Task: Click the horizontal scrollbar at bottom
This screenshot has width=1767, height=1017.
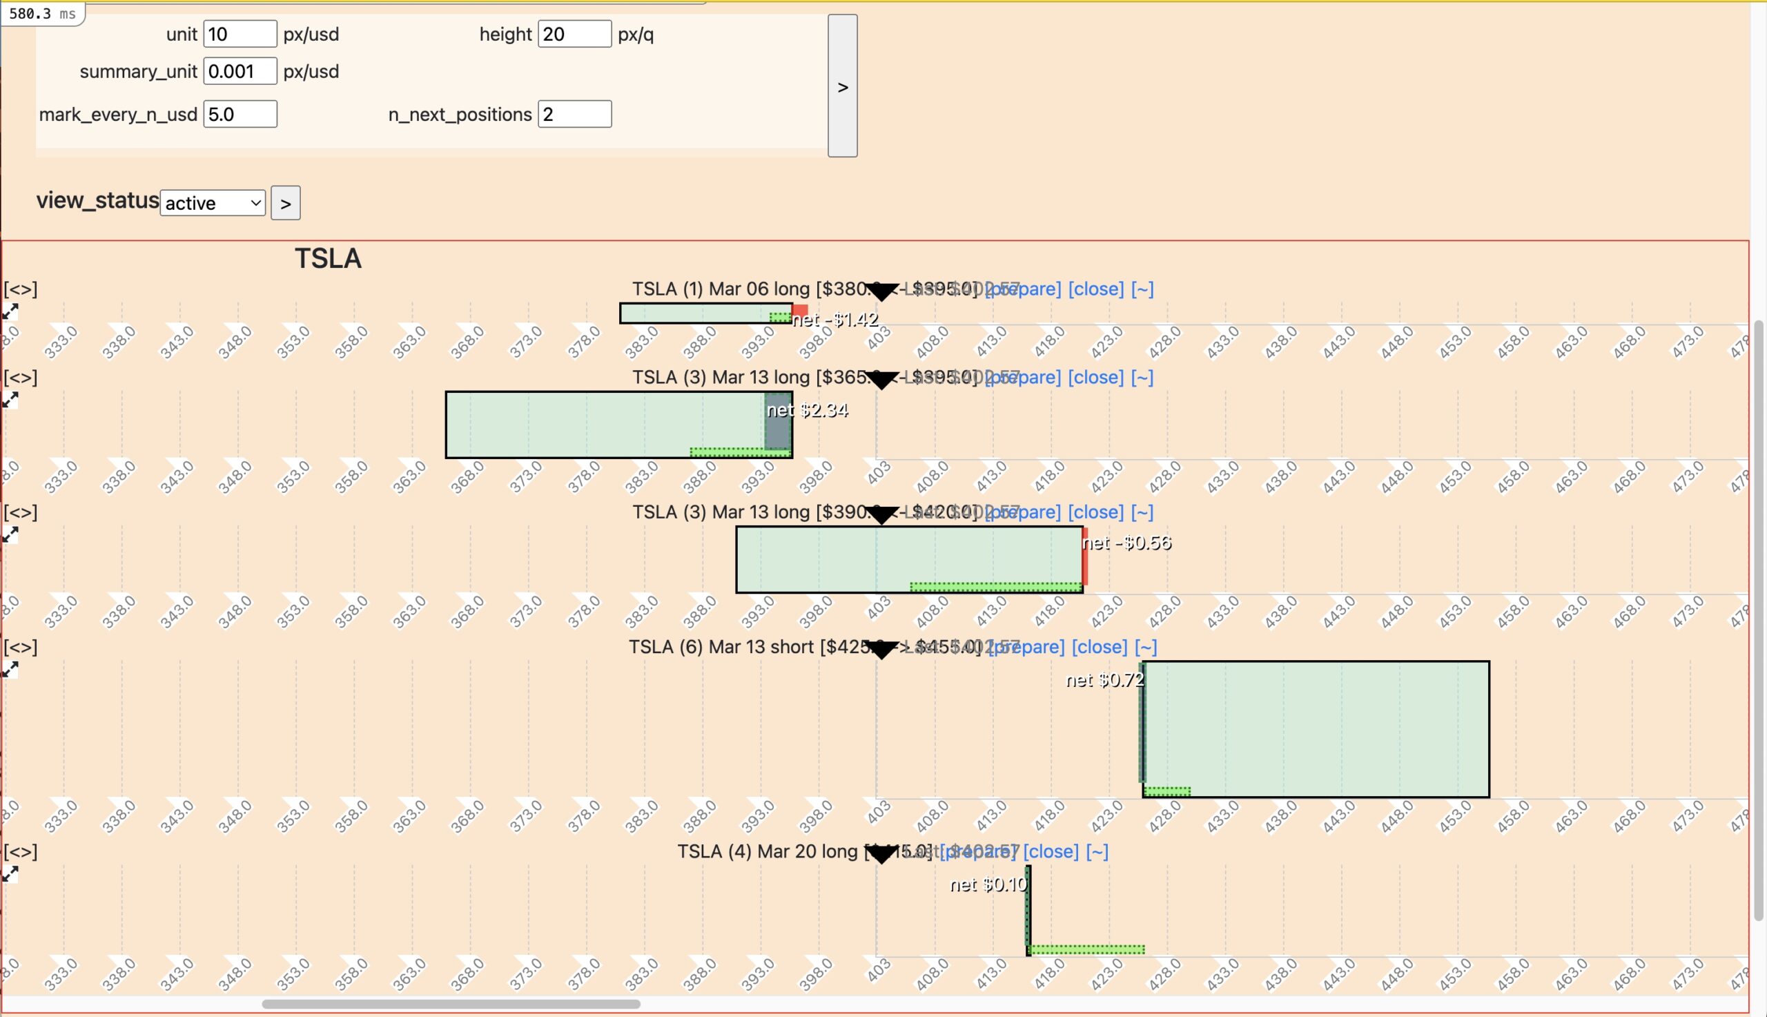Action: click(451, 1005)
